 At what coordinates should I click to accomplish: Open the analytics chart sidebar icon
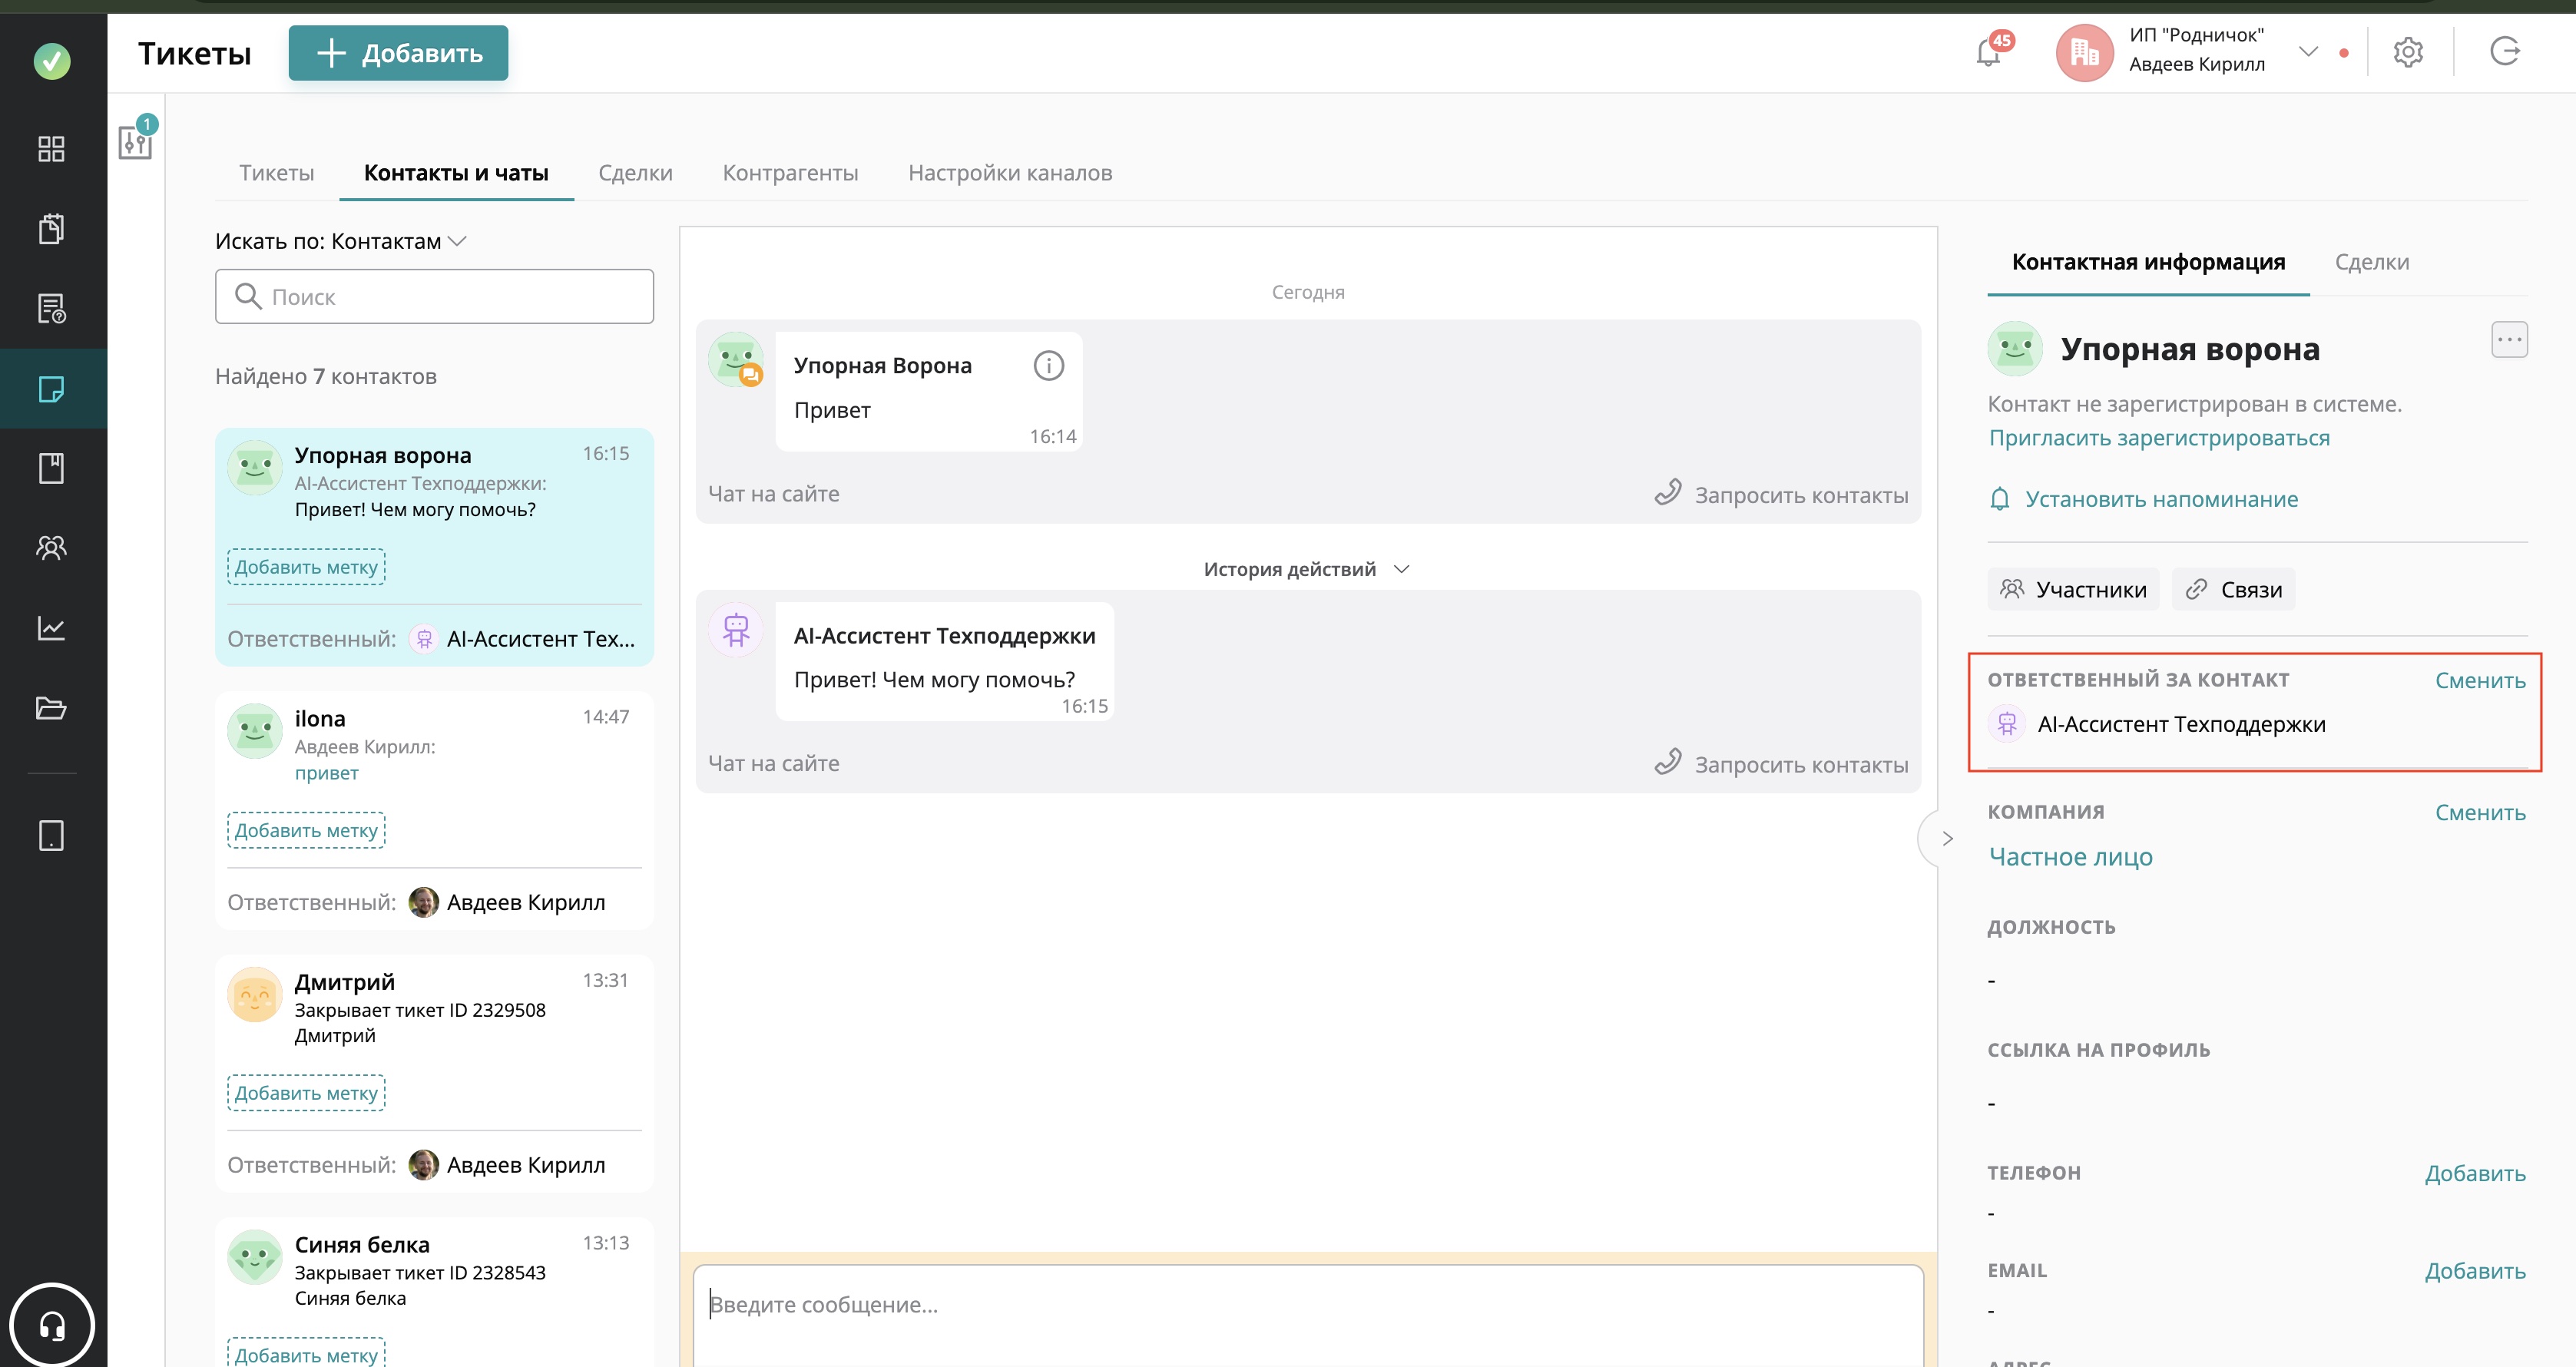51,628
